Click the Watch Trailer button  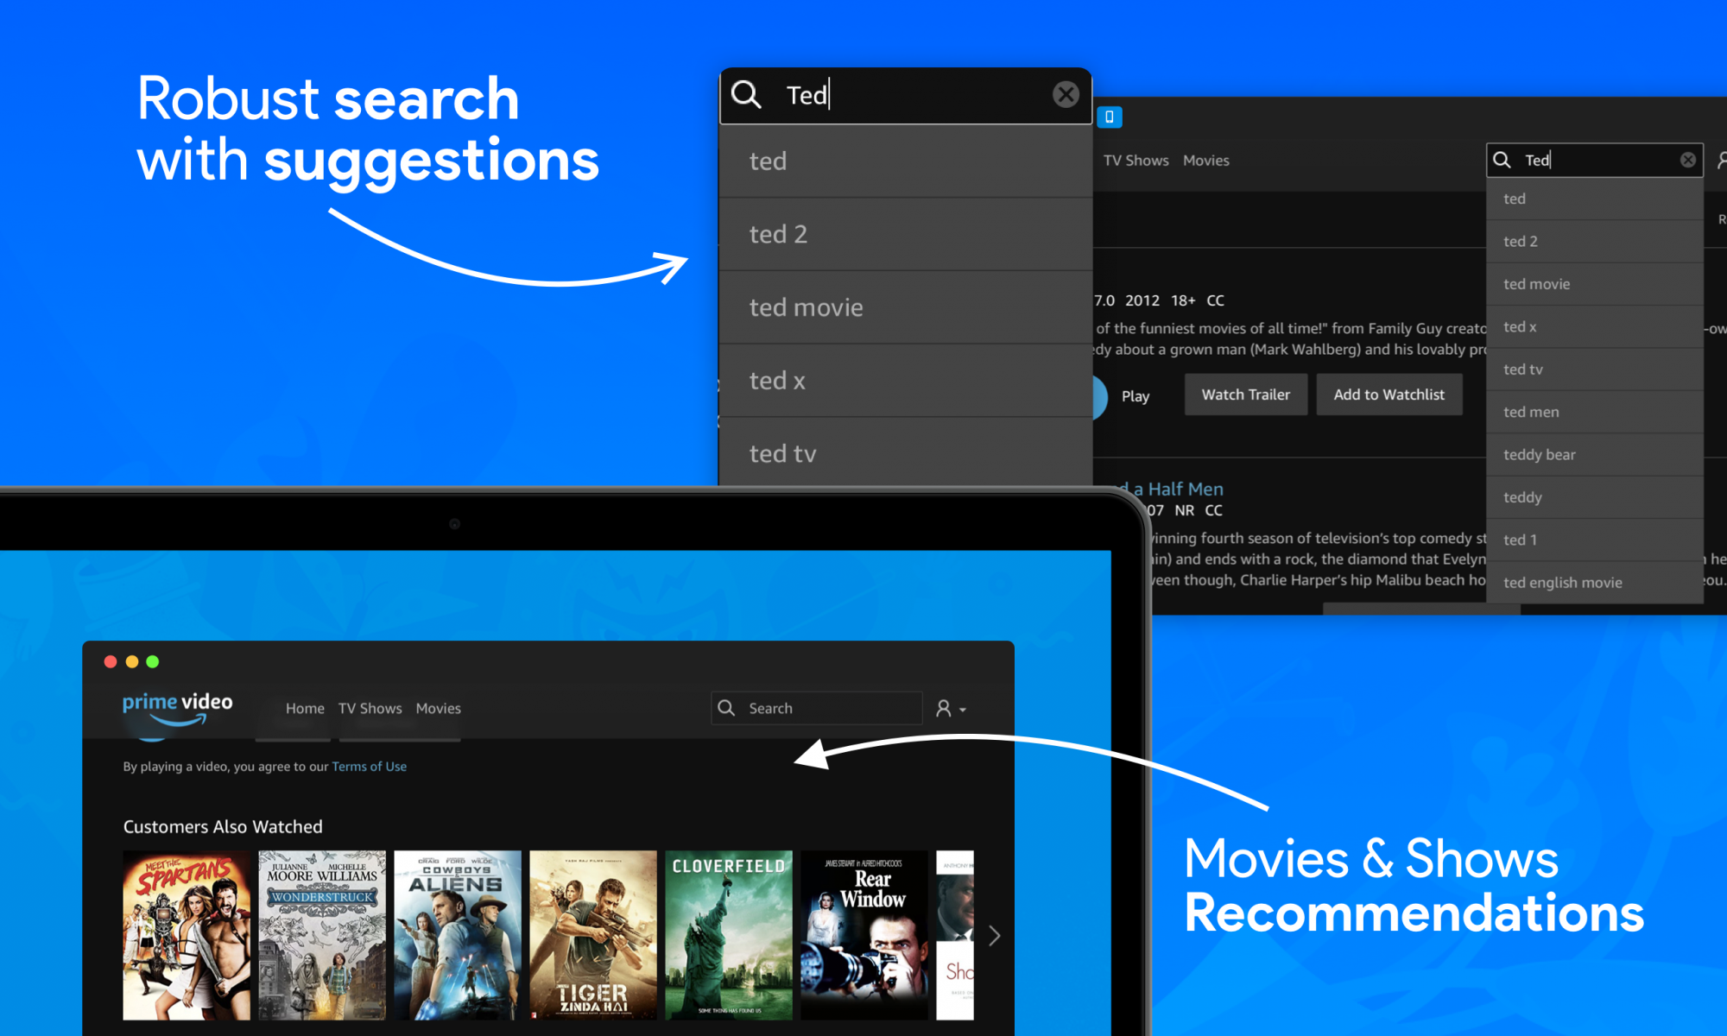point(1246,395)
